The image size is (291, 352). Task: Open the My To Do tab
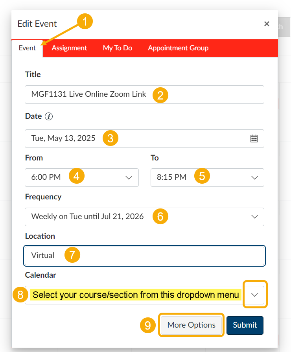pos(117,48)
